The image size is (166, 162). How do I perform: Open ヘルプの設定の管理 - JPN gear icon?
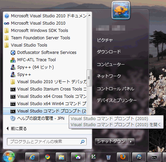(13, 118)
